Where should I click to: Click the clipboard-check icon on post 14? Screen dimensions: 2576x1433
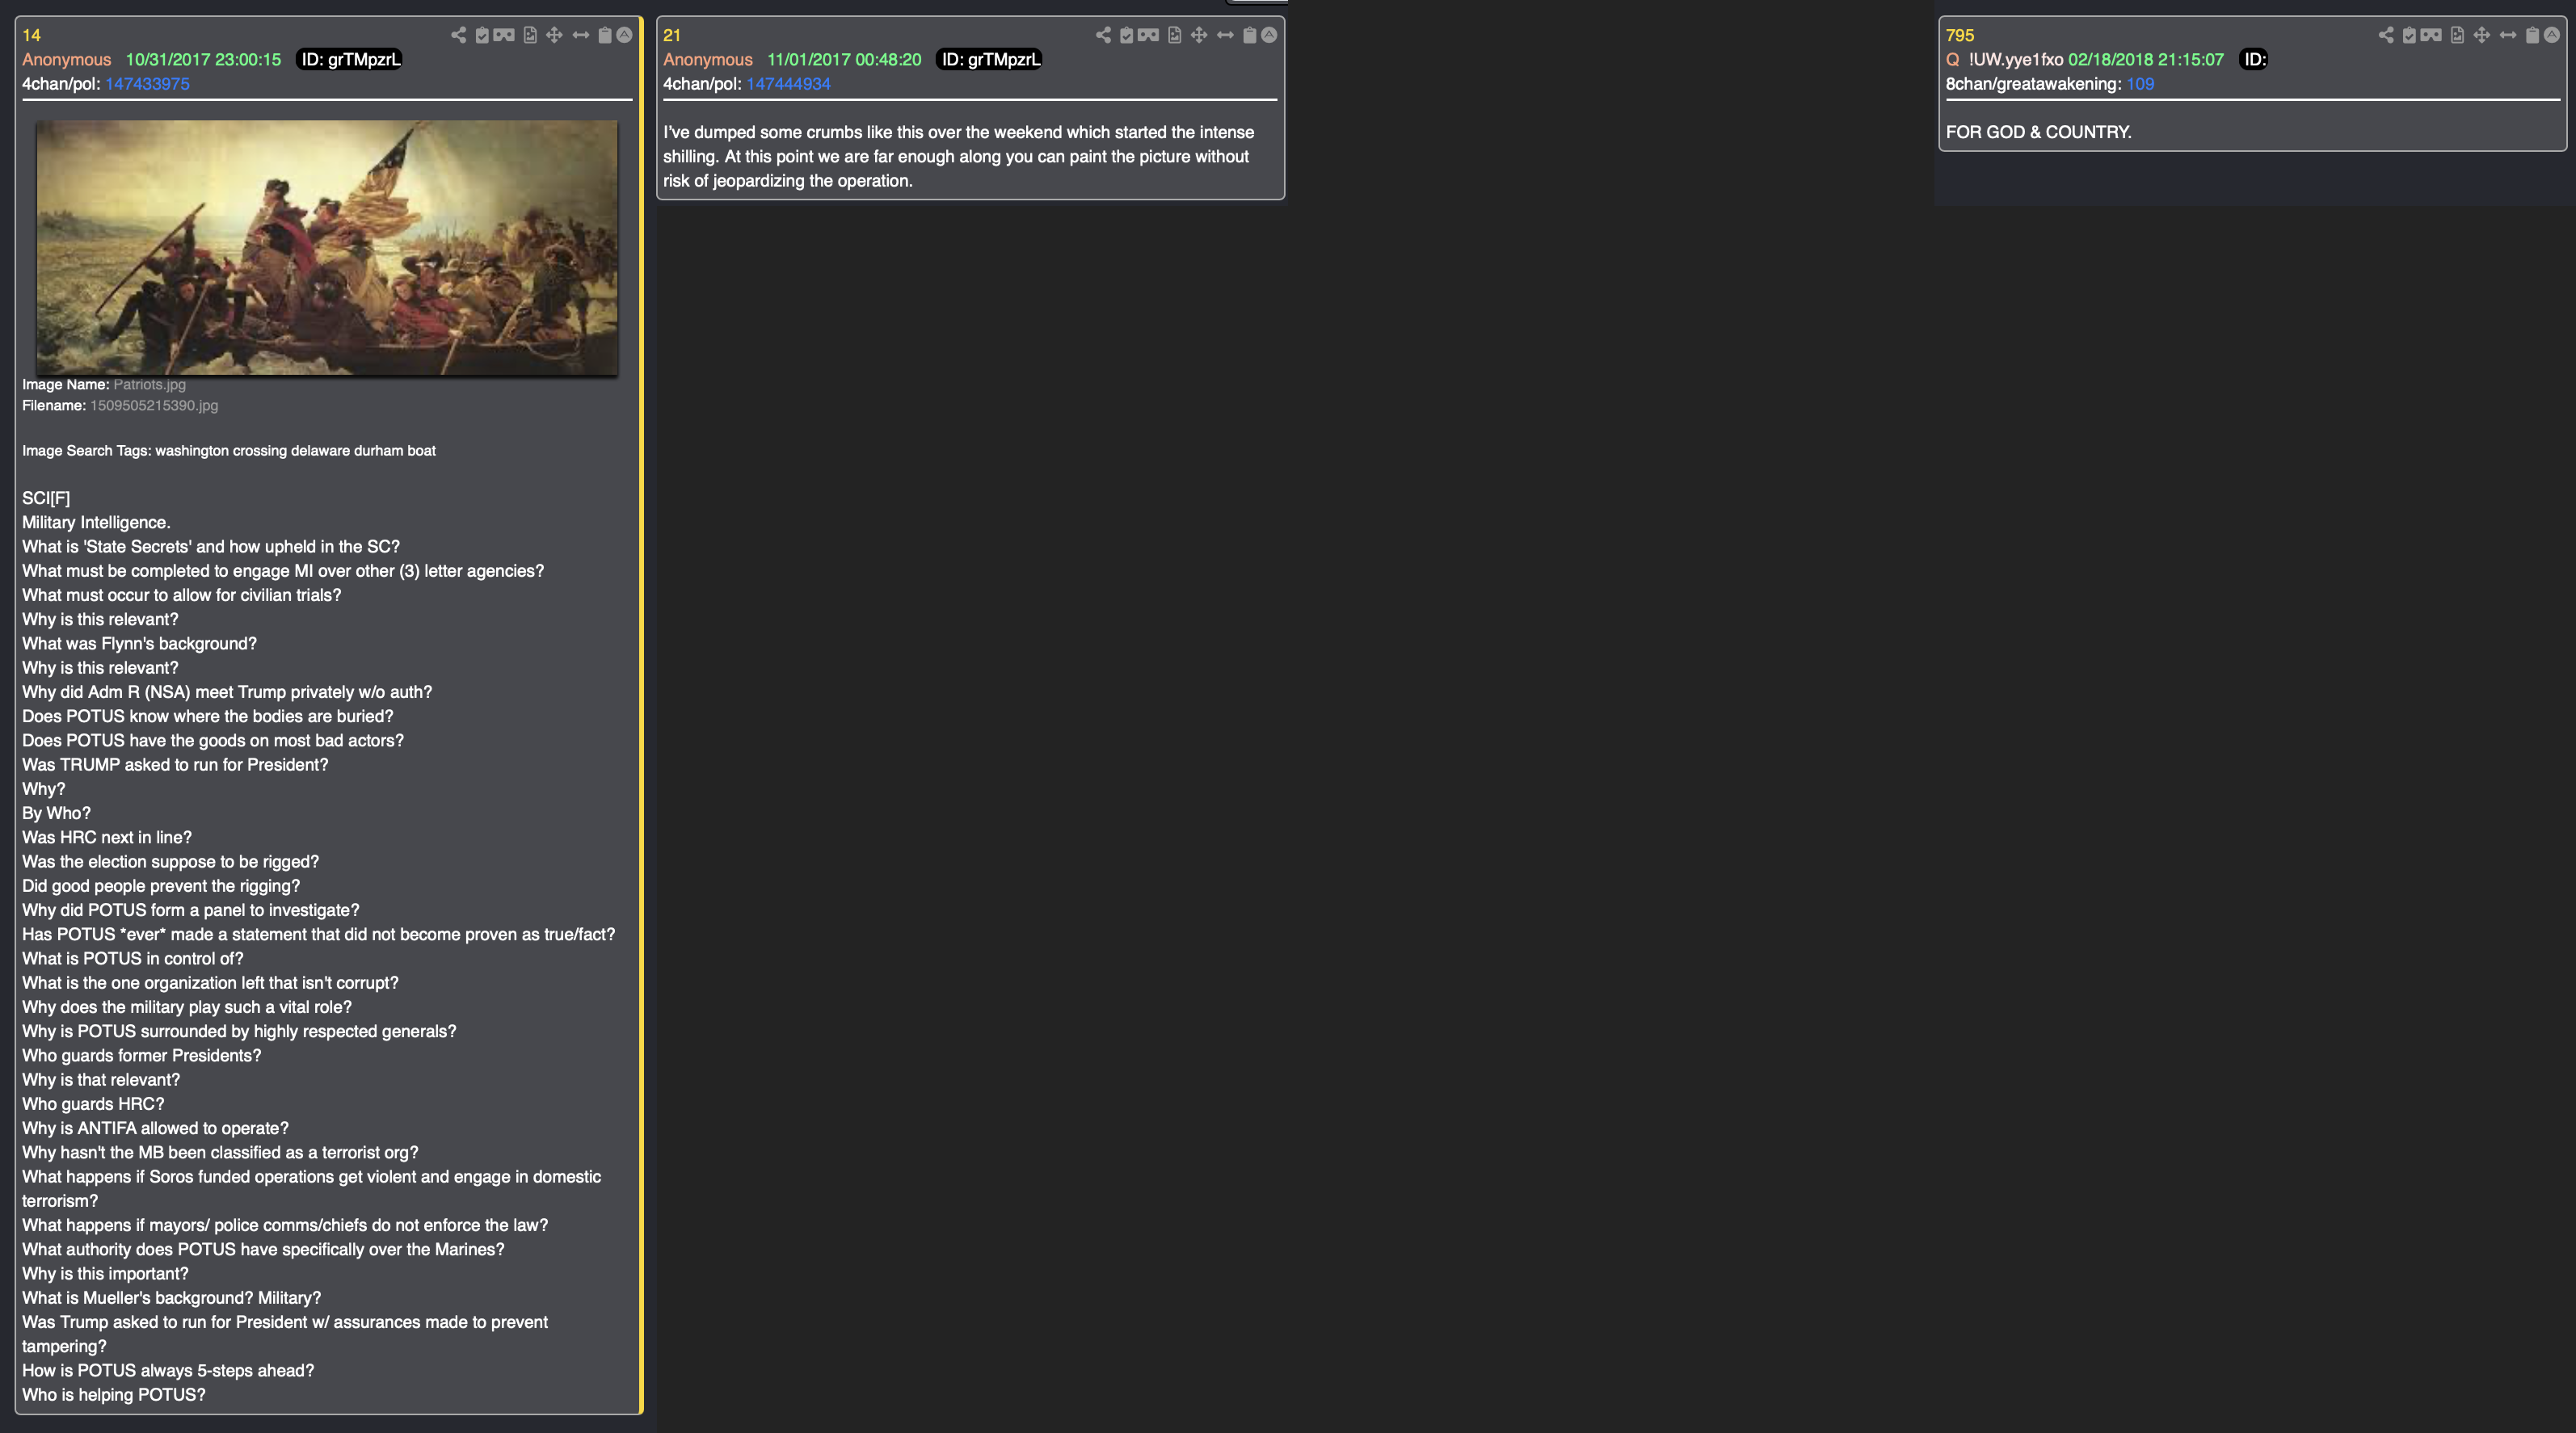click(x=482, y=35)
